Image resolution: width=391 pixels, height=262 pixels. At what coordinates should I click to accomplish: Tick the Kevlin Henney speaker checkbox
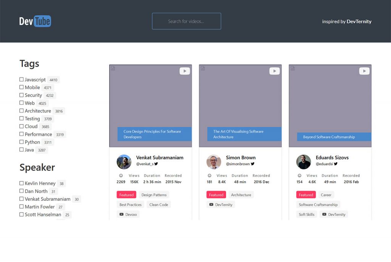coord(22,183)
